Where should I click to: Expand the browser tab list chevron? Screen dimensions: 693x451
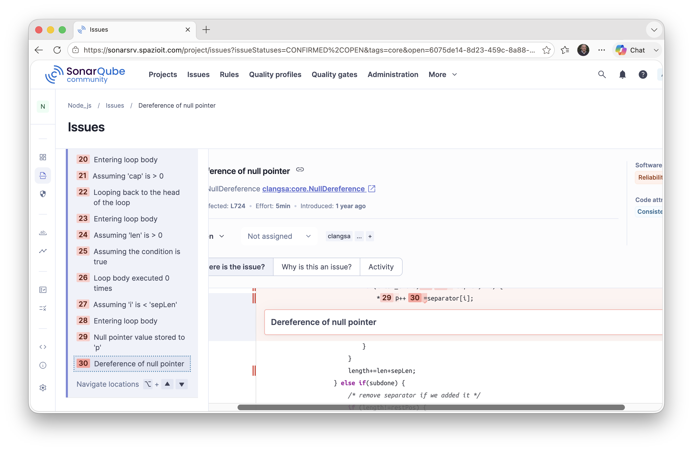point(654,30)
